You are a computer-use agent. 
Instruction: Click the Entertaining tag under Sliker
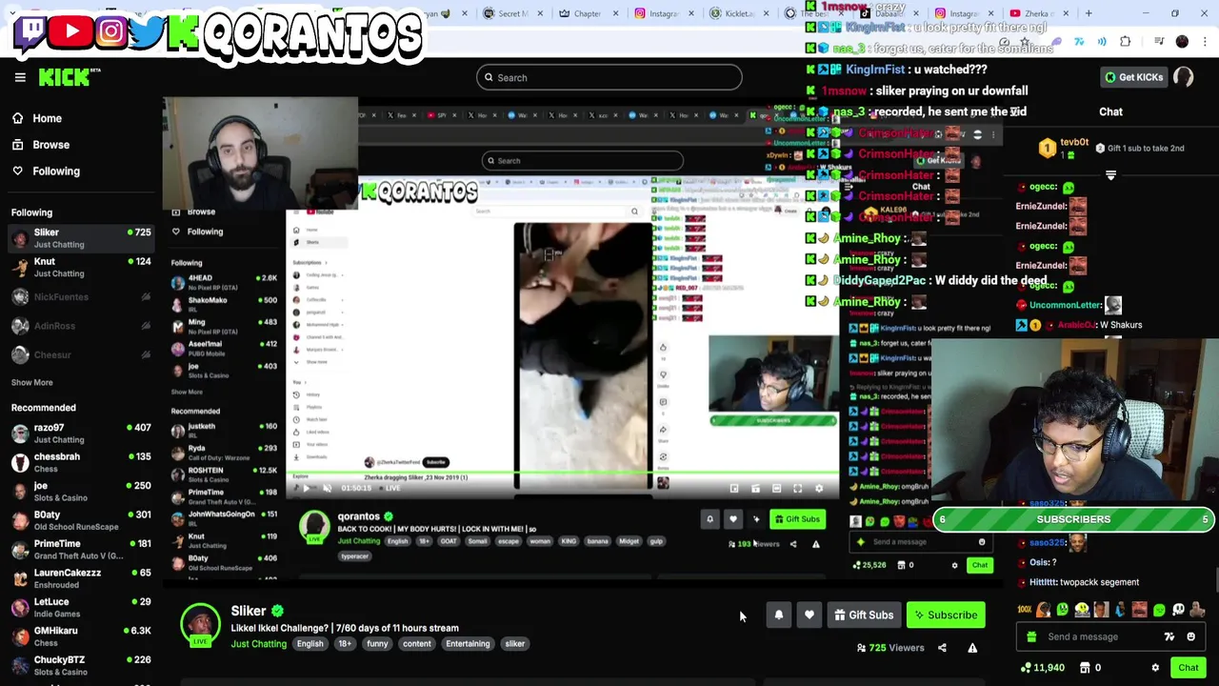point(468,644)
